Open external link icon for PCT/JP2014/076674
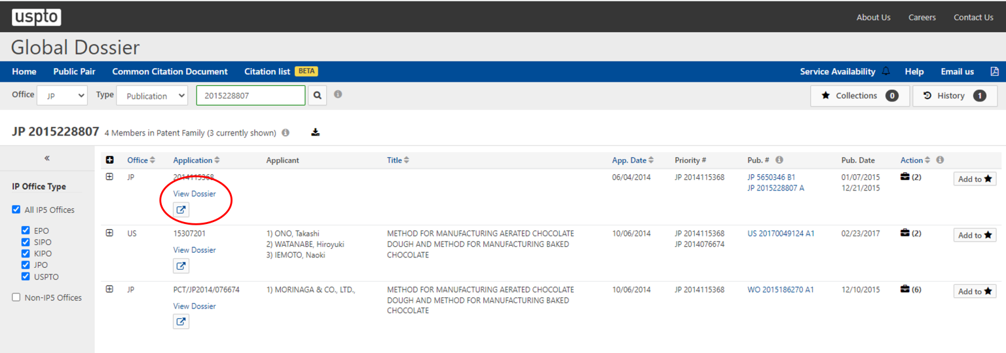 pyautogui.click(x=181, y=322)
